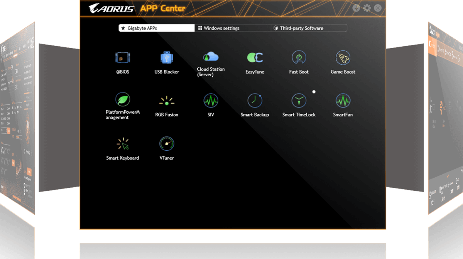This screenshot has width=463, height=259.
Task: Open the Fast Boot app
Action: pos(299,58)
